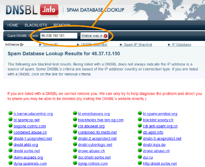This screenshot has height=167, width=205.
Task: Click green status icon for dnsbl-2.uceprotect.net
Action: point(75,138)
